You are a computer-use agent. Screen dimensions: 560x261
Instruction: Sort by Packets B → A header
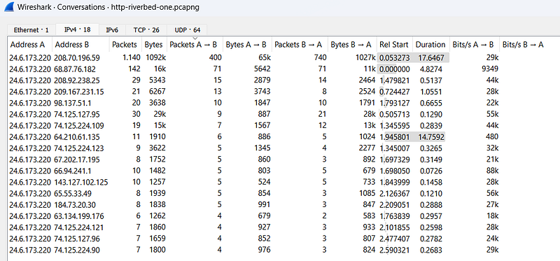(300, 45)
